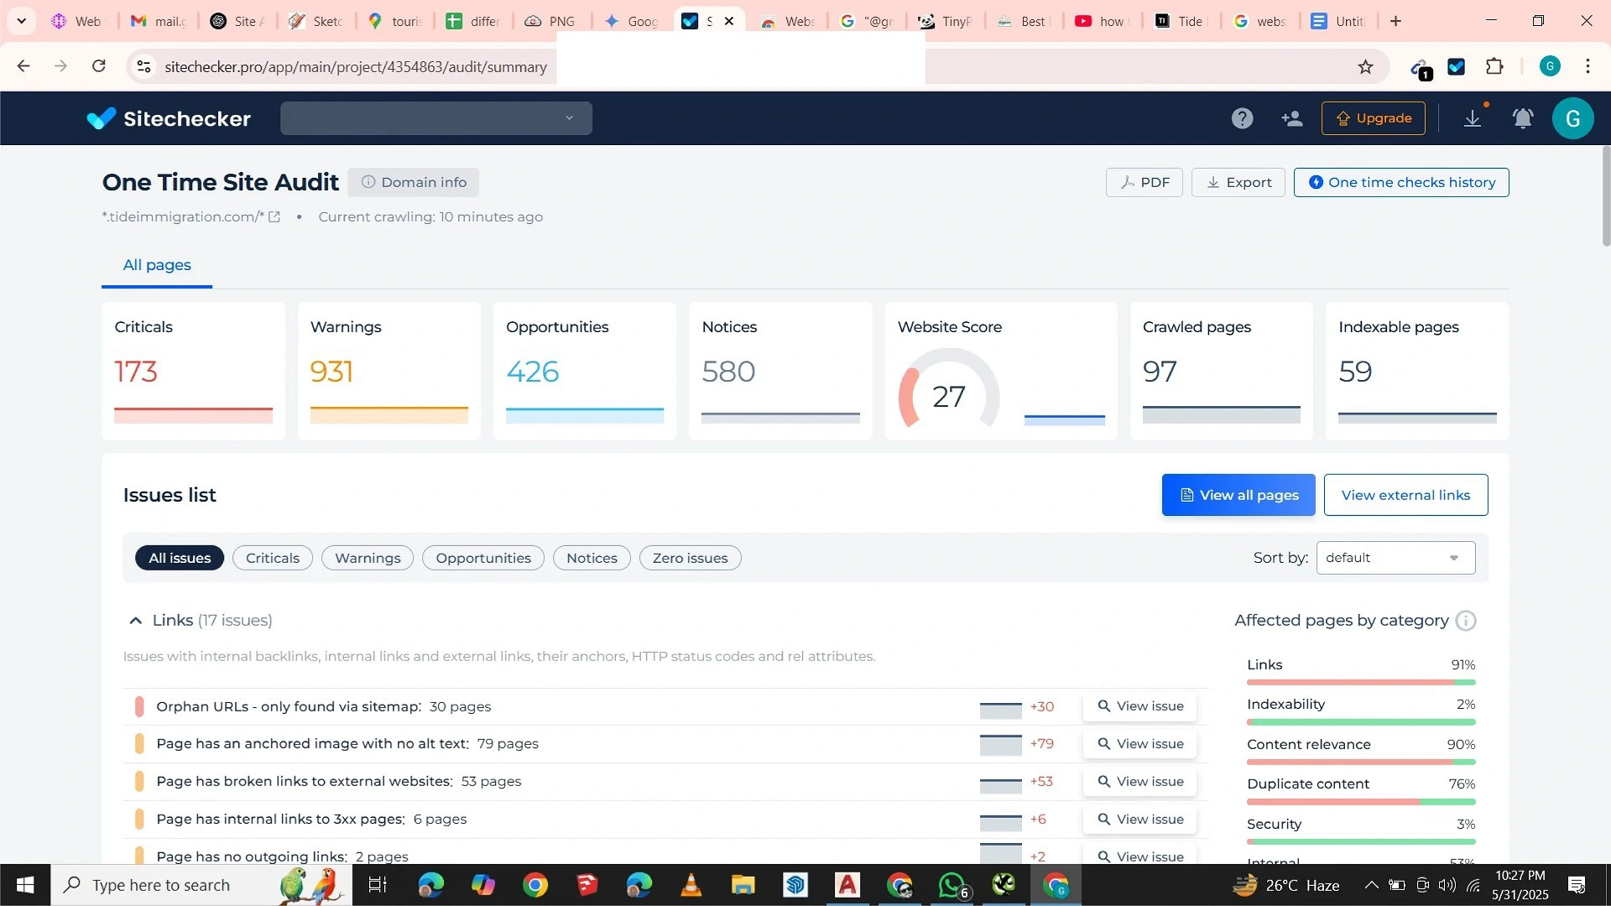Click the info icon next to Affected pages
The image size is (1611, 906).
(1466, 621)
